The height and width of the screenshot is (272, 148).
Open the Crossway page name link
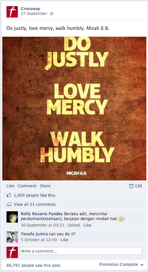[x=31, y=8]
